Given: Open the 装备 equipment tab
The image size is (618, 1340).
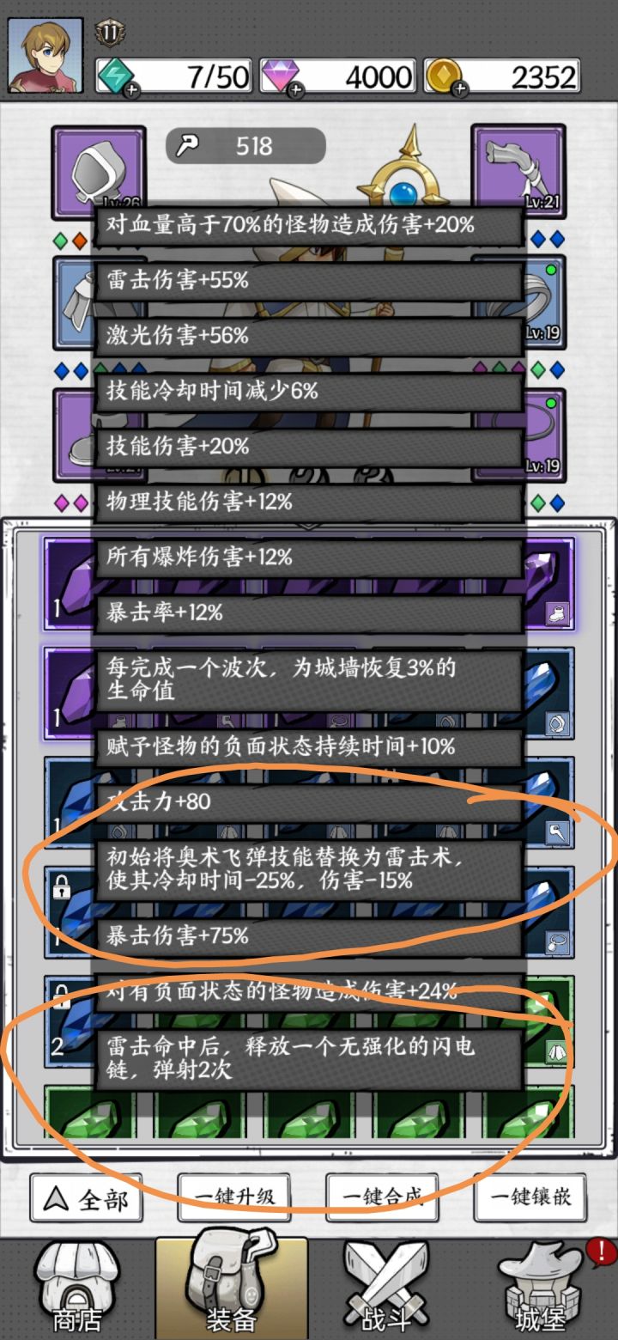Looking at the screenshot, I should 232,1286.
